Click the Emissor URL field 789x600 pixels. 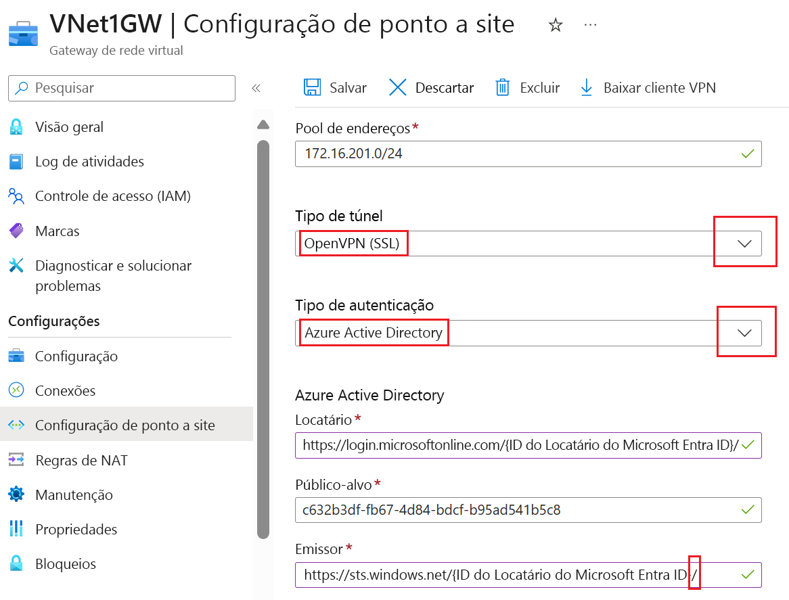[x=528, y=575]
